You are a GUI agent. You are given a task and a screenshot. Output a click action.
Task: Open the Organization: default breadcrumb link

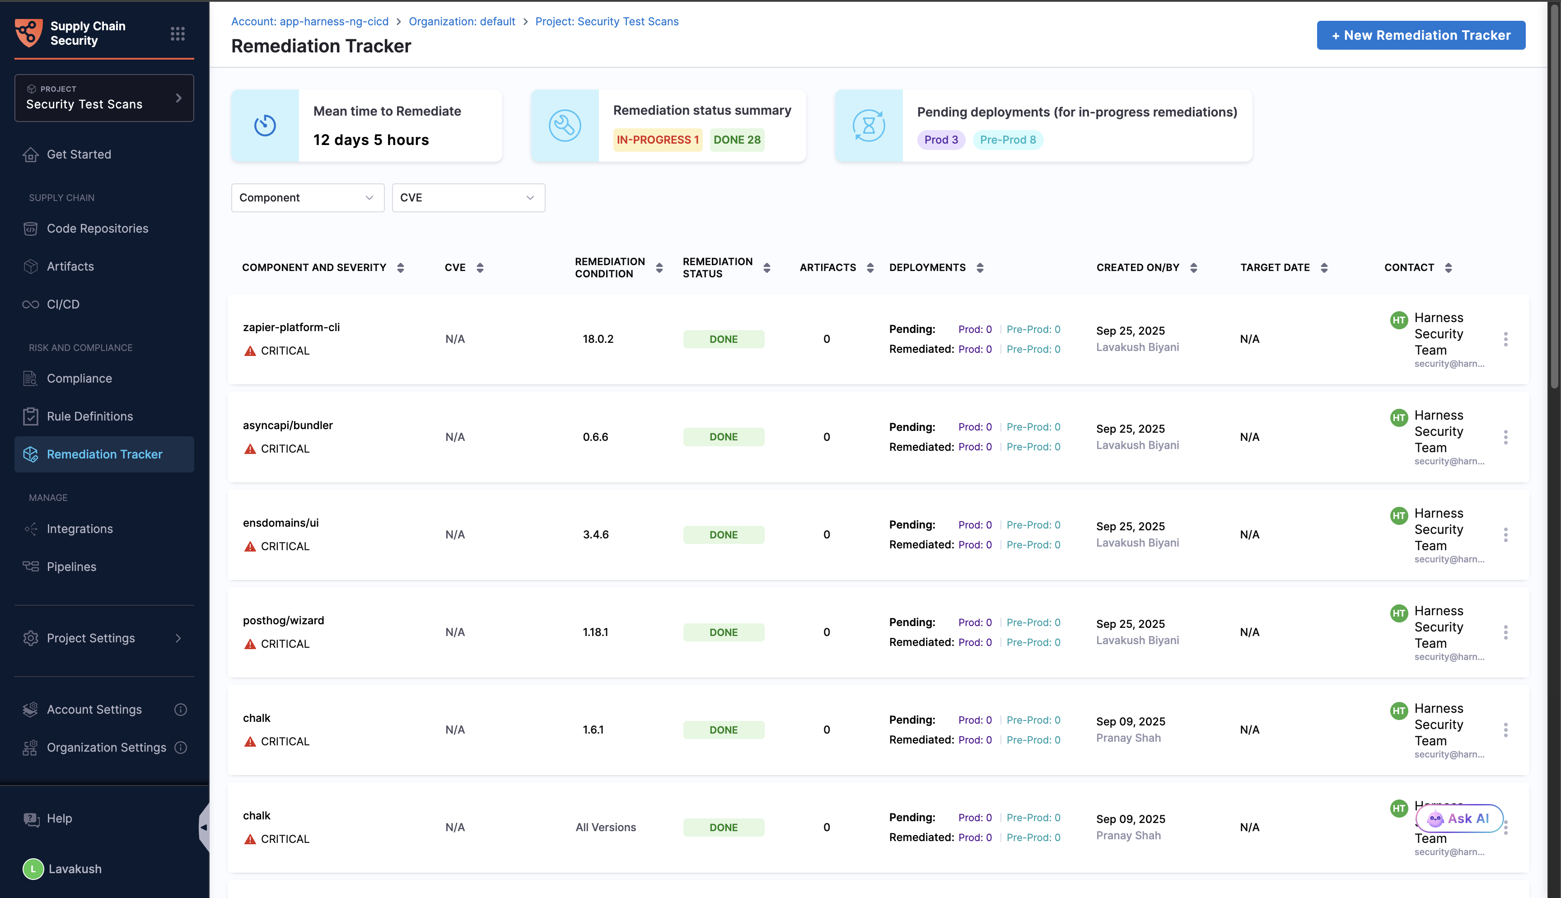tap(462, 22)
